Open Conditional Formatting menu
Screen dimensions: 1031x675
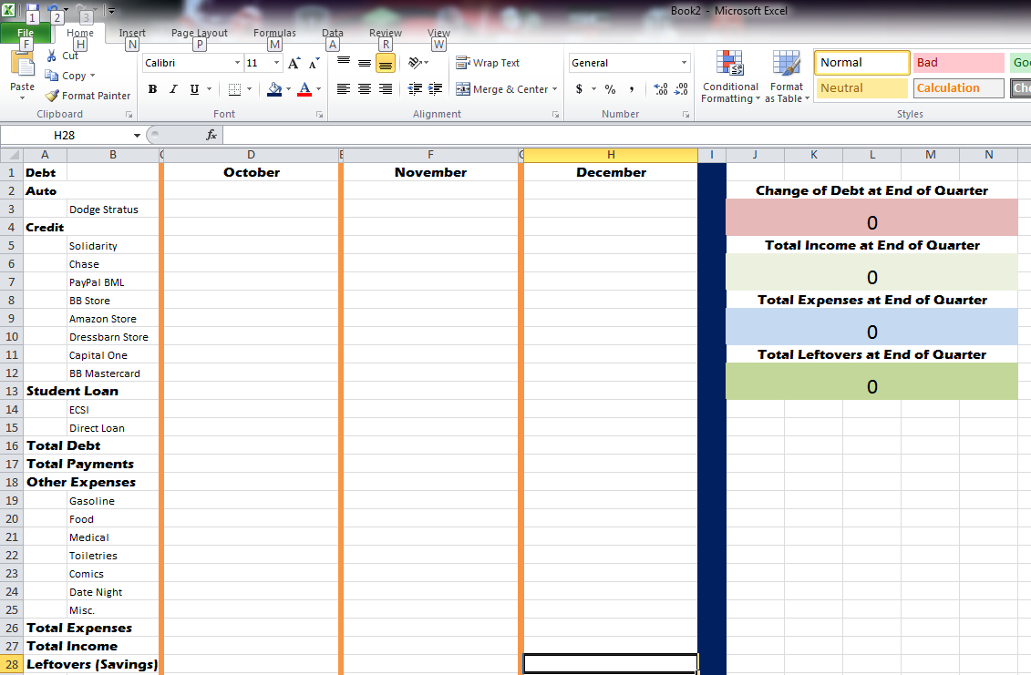coord(730,77)
